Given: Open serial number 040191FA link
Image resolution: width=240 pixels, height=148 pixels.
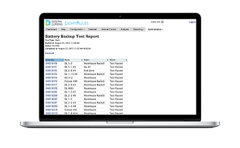Looking at the screenshot, I should click(51, 78).
